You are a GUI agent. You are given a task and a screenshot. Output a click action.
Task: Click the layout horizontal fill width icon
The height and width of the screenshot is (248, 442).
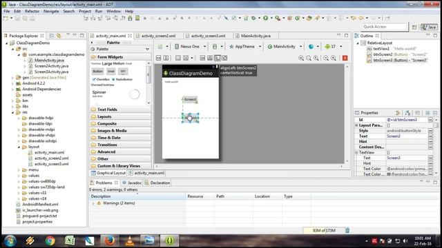click(159, 58)
